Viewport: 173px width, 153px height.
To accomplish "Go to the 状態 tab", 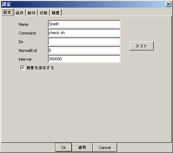I will [44, 13].
